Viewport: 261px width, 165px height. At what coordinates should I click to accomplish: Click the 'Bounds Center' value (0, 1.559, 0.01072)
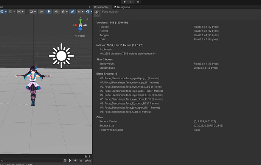tap(205, 122)
